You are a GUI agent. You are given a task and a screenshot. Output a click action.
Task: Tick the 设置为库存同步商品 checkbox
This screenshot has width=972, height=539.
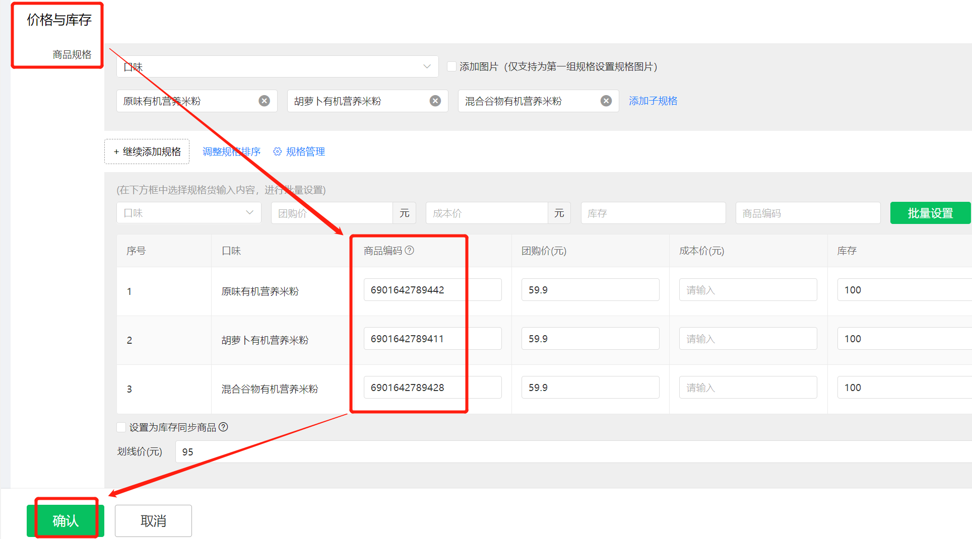coord(121,427)
